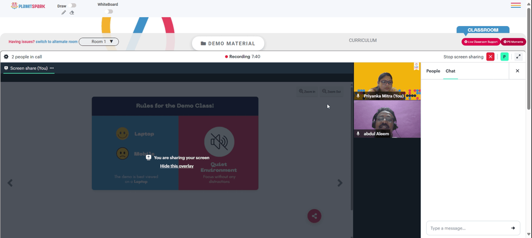The height and width of the screenshot is (238, 532).
Task: Click 'You are sharing your screen' text
Action: point(181,158)
